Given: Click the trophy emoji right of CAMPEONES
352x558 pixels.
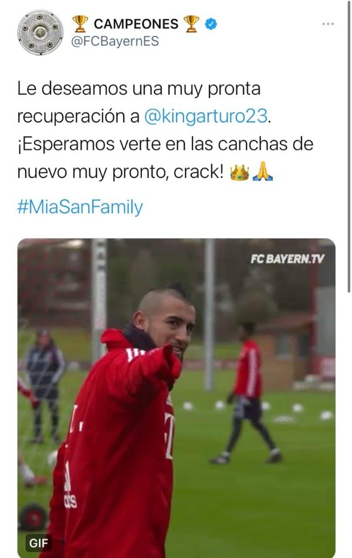Looking at the screenshot, I should click(x=191, y=24).
